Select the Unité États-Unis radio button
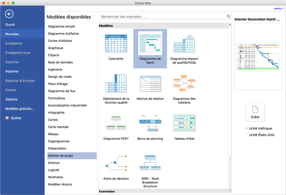This screenshot has height=195, width=286. pyautogui.click(x=246, y=135)
